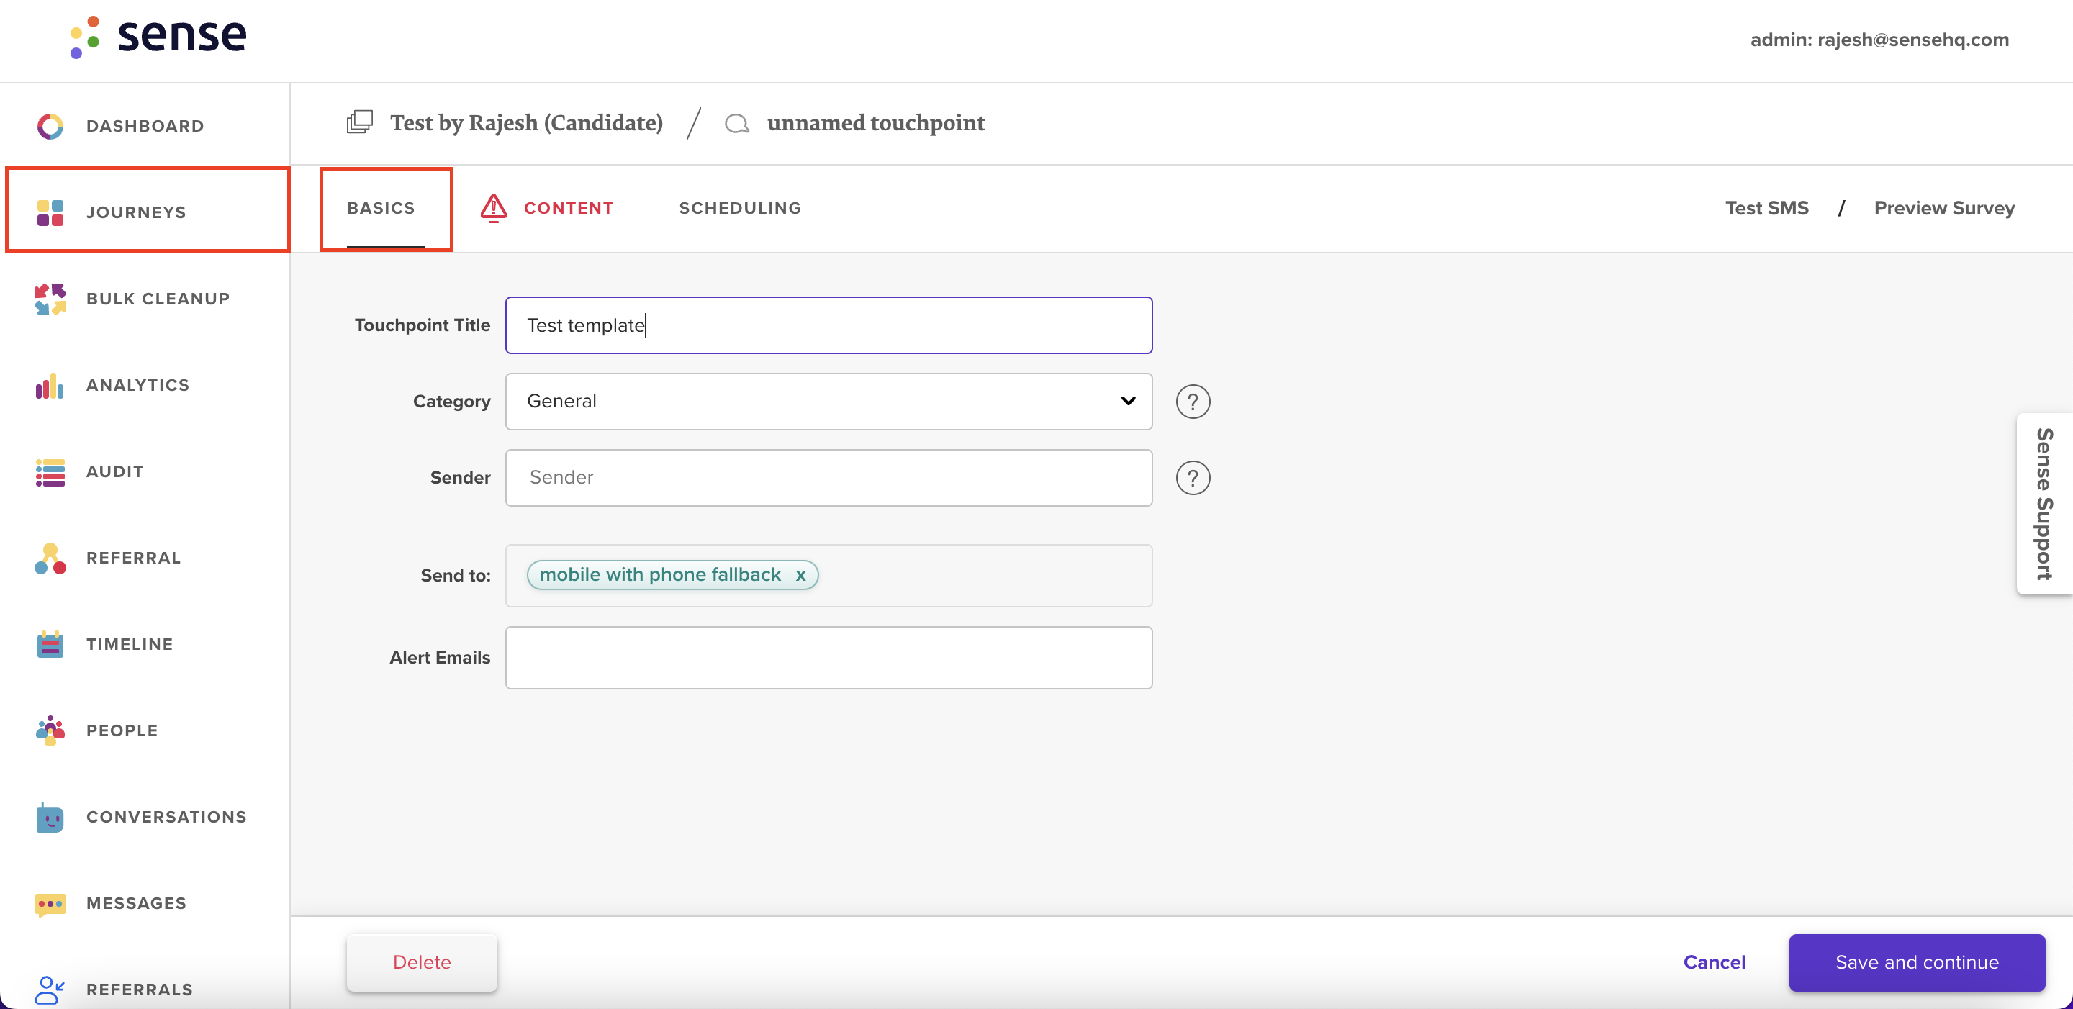Screen dimensions: 2073x1009
Task: Open the Messages chat bubble icon
Action: [50, 905]
